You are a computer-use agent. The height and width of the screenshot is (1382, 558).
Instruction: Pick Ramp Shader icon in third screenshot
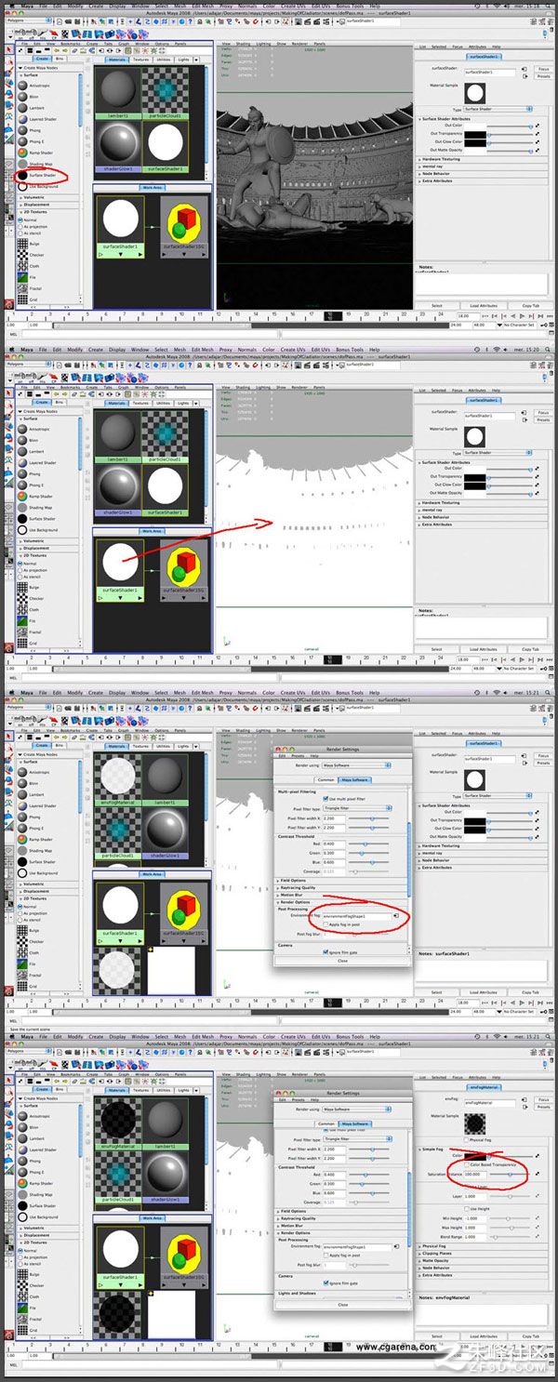[x=22, y=840]
